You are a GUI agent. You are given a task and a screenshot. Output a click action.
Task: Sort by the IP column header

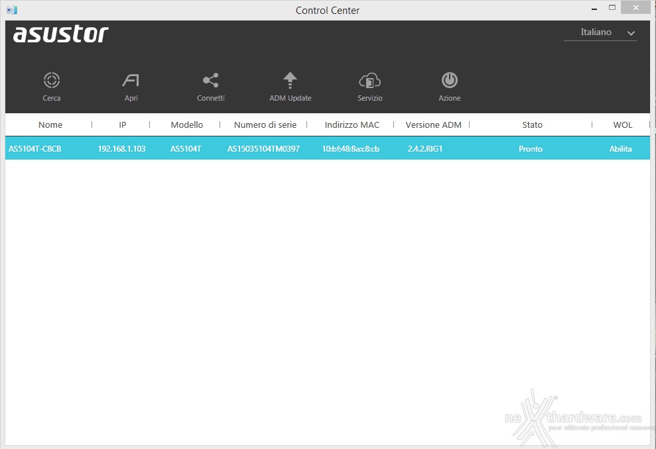[122, 125]
